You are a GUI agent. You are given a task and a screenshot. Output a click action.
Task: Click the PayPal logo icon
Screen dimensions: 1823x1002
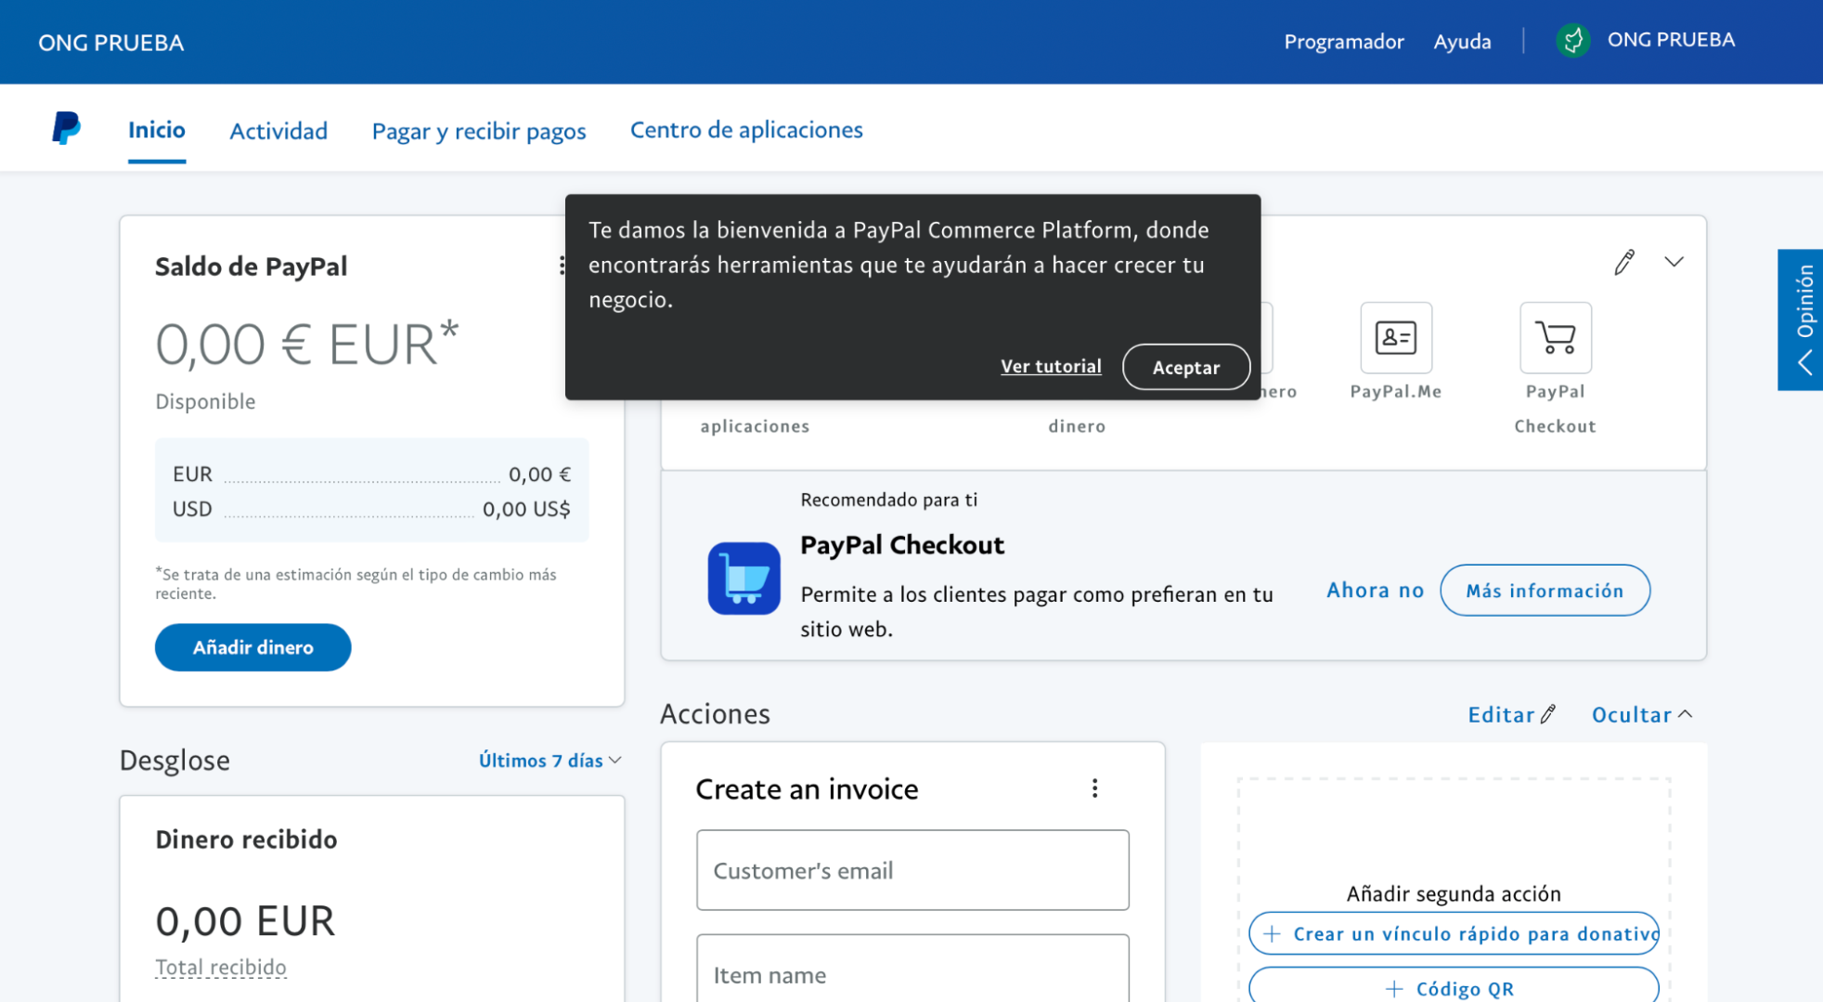coord(66,128)
